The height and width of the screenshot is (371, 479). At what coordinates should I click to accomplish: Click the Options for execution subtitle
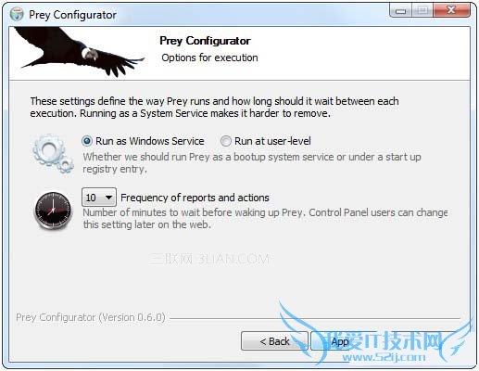tap(209, 58)
